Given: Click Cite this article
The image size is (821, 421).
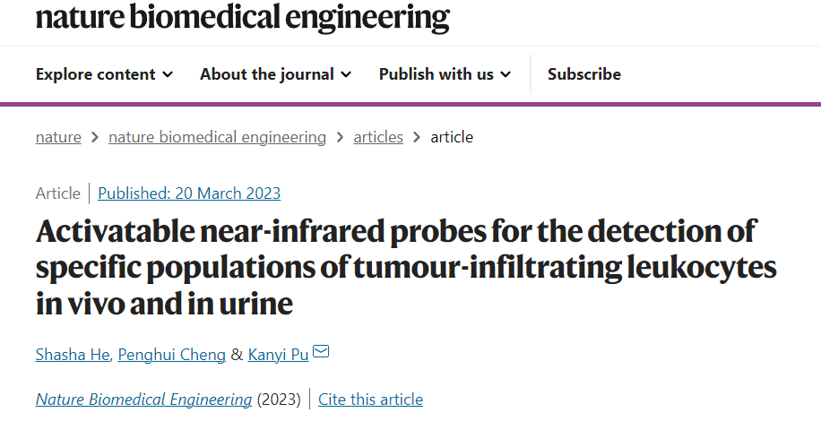Looking at the screenshot, I should point(371,400).
